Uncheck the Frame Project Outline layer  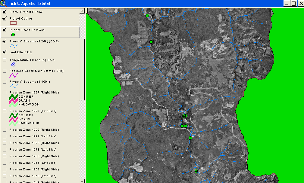click(5, 12)
